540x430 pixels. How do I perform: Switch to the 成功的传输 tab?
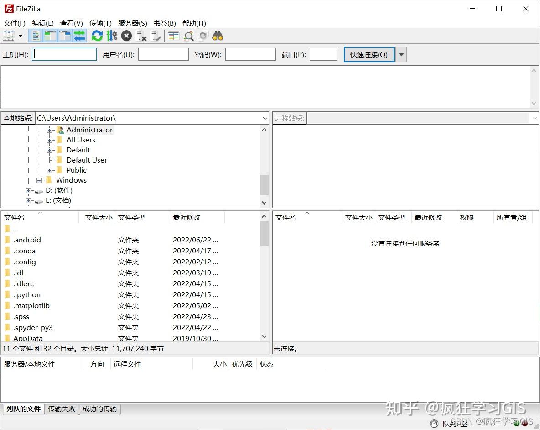[100, 409]
